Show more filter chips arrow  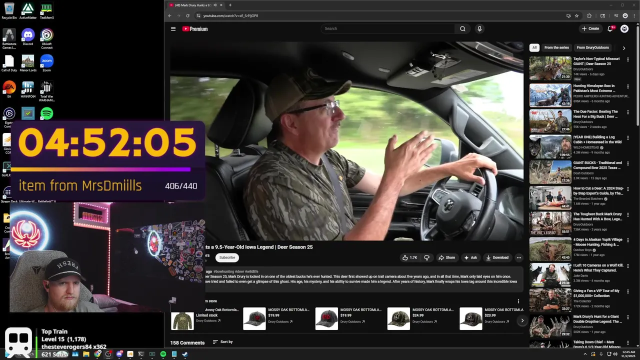click(x=623, y=48)
